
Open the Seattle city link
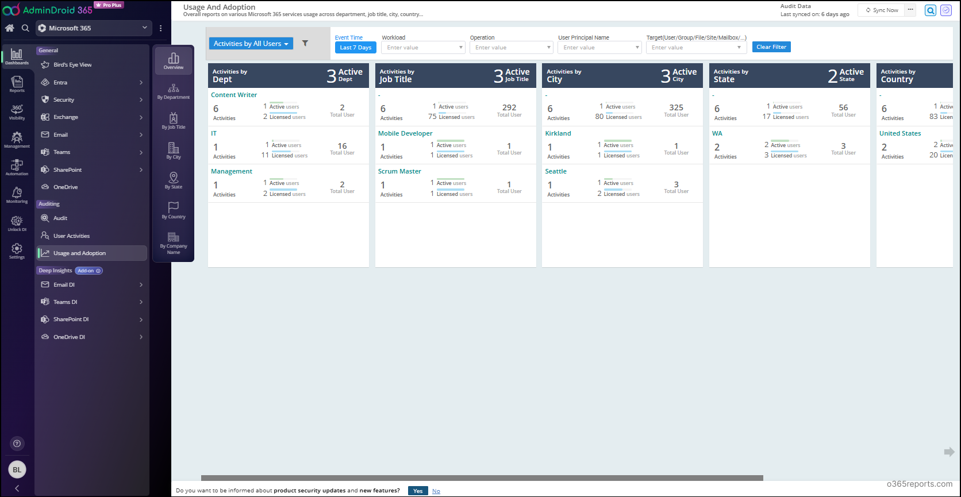coord(556,171)
